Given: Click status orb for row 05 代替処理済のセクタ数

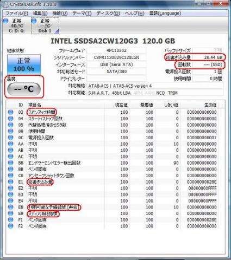Looking at the screenshot, I should click(x=11, y=125).
